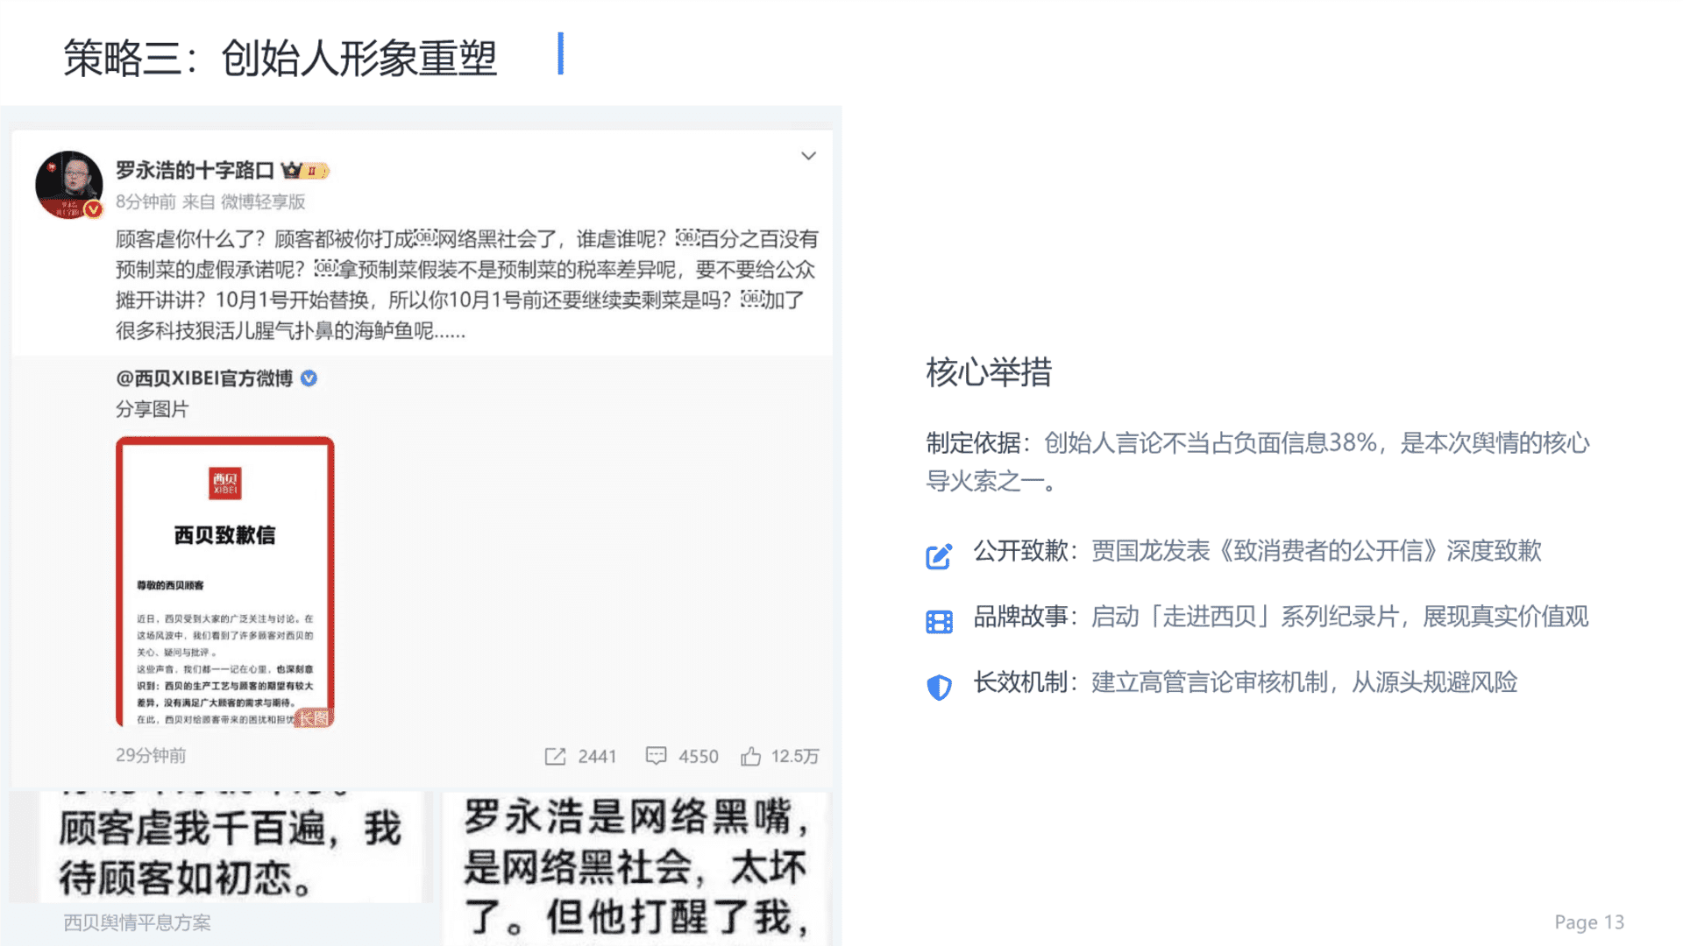Click the thumbs-up like icon showing 12.5万
This screenshot has height=946, width=1683.
tap(750, 756)
